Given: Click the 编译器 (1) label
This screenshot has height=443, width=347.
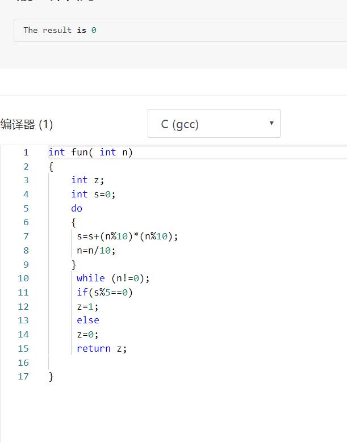Looking at the screenshot, I should [27, 124].
